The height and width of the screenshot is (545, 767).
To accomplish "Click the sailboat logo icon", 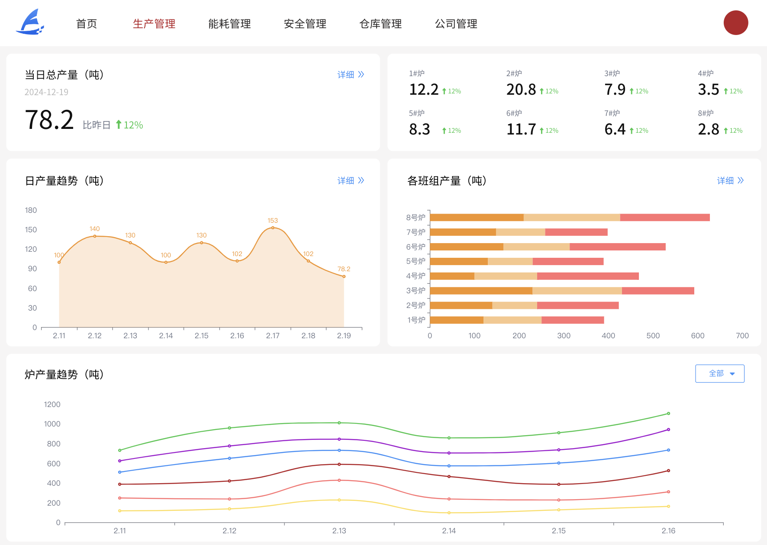I will pyautogui.click(x=30, y=22).
